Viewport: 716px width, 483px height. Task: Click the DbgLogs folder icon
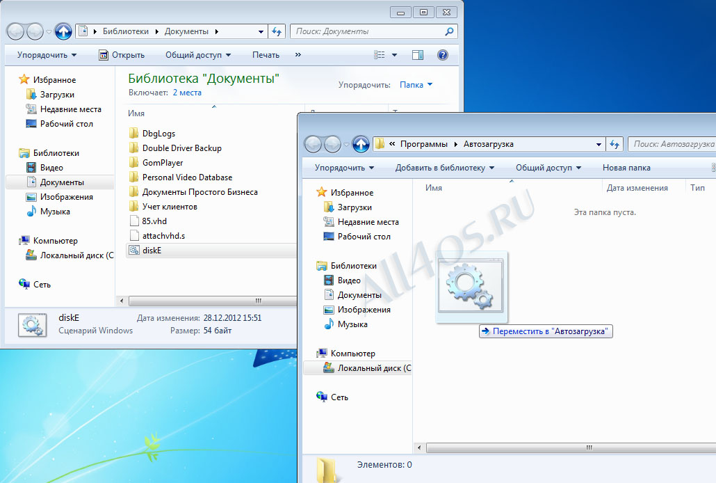(x=133, y=133)
